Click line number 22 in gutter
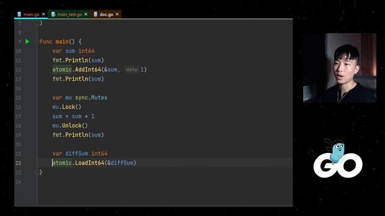The width and height of the screenshot is (385, 216). click(x=19, y=163)
